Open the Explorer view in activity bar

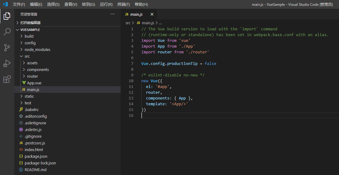7,16
